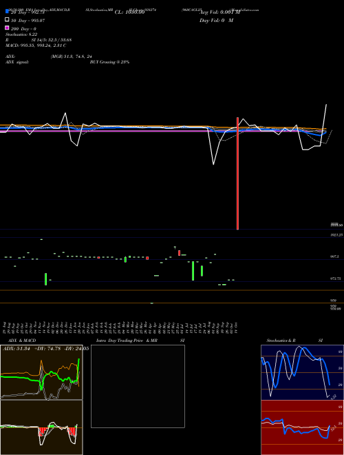Click the 997.5 price axis label
The height and width of the screenshot is (455, 344).
[x=335, y=257]
